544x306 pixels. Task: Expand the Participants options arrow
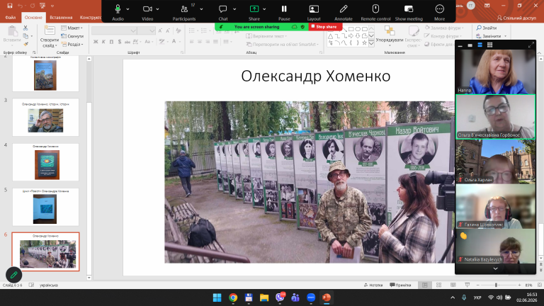coord(201,9)
